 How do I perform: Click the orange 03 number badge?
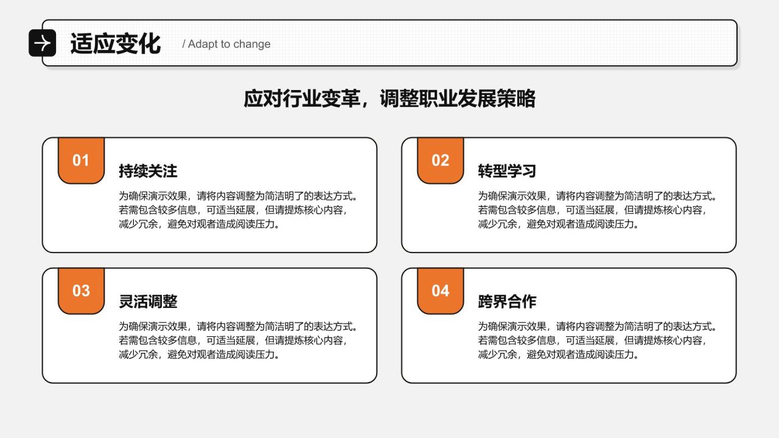click(81, 291)
